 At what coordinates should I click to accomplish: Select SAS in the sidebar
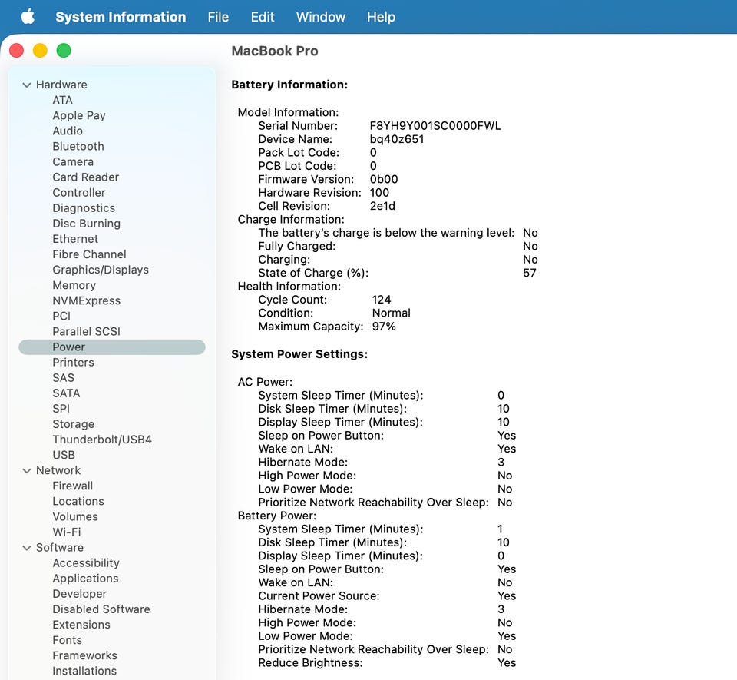click(64, 378)
